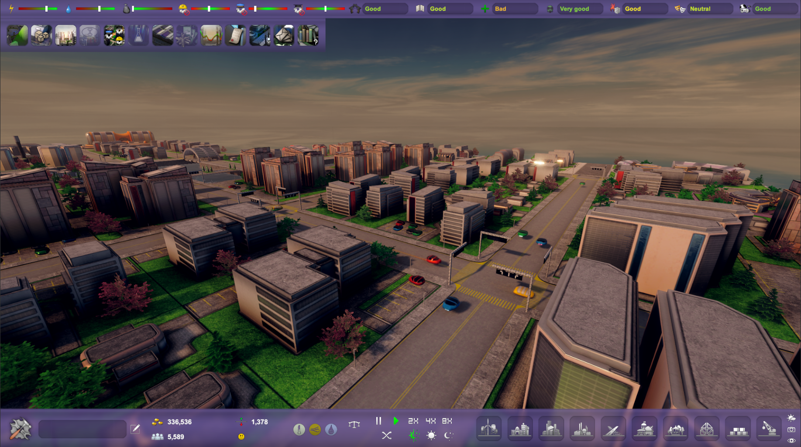The image size is (801, 447).
Task: Click the money value 336,536
Action: point(179,422)
